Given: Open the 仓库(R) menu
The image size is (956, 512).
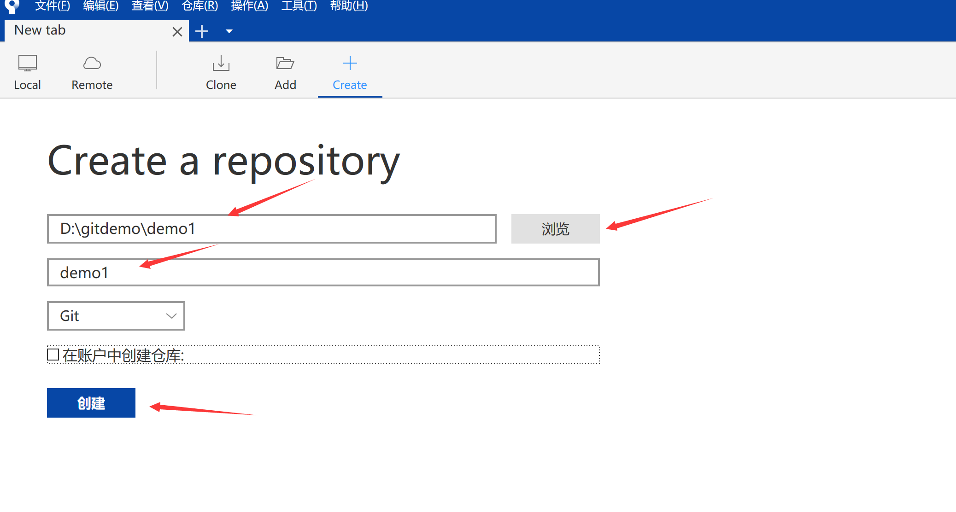Looking at the screenshot, I should (199, 6).
